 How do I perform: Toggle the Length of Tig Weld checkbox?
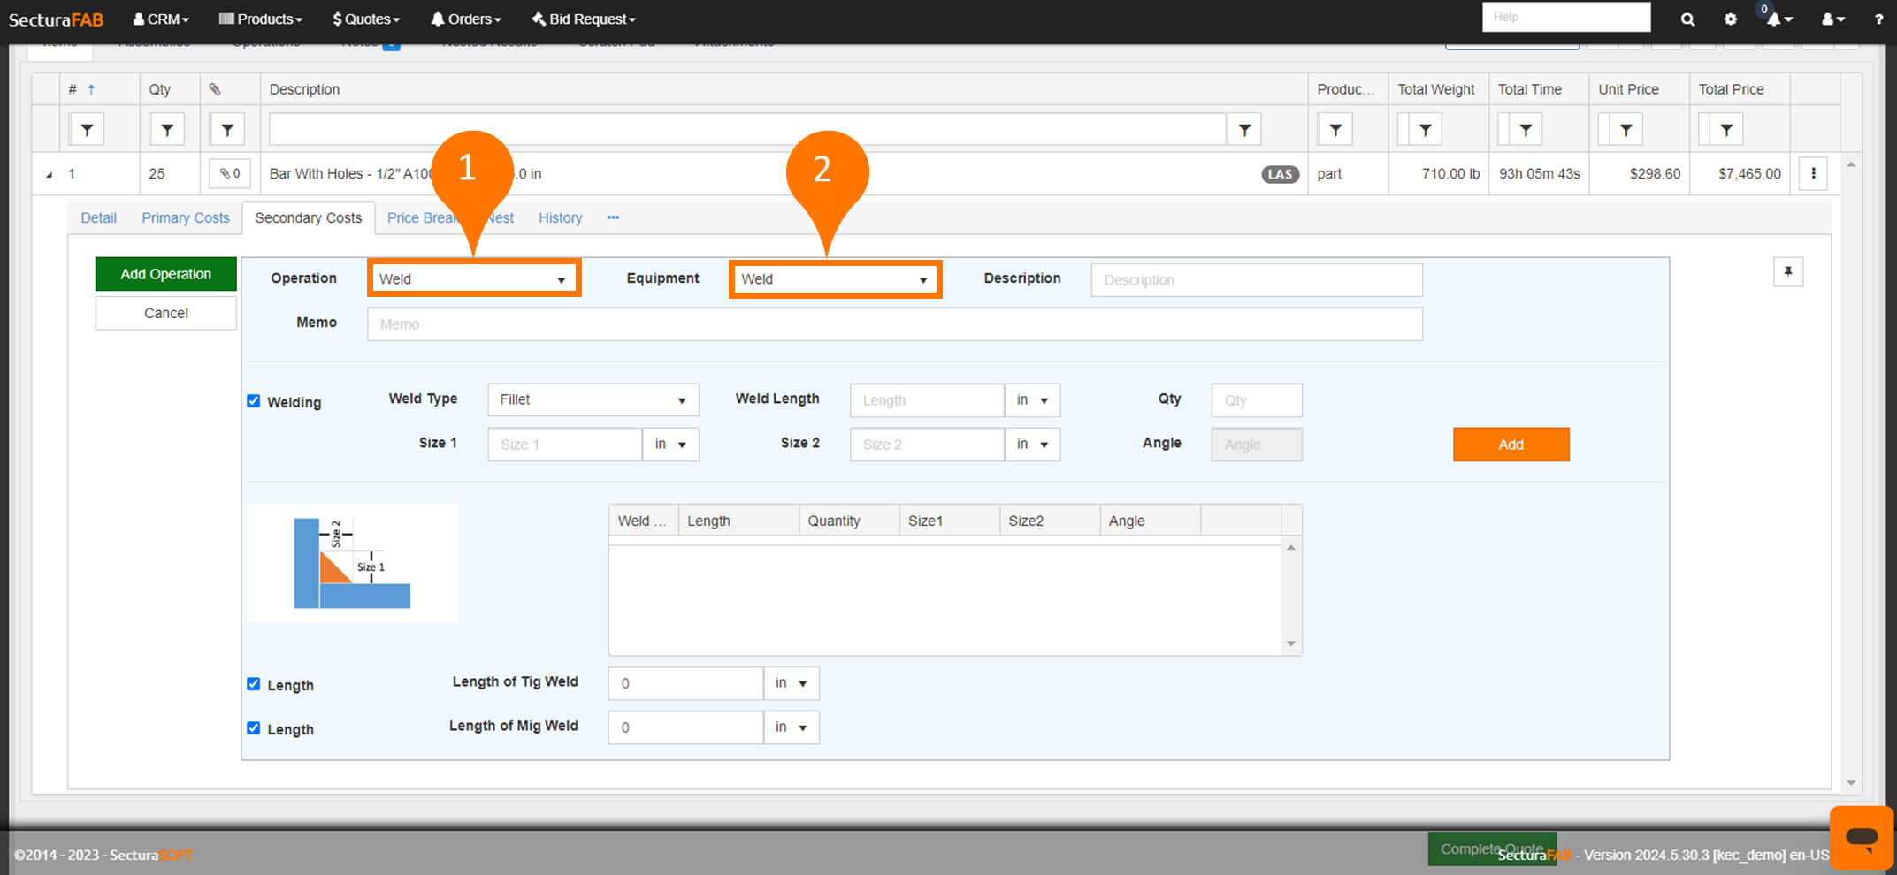(254, 684)
